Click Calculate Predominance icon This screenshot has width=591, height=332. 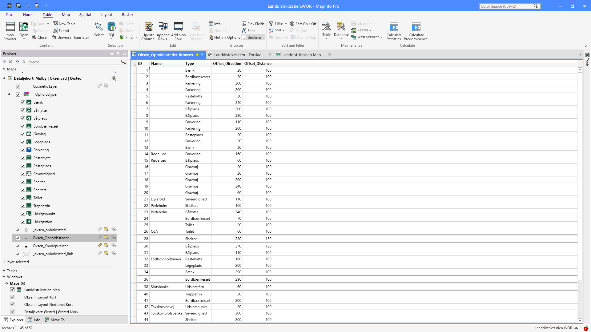pos(416,27)
